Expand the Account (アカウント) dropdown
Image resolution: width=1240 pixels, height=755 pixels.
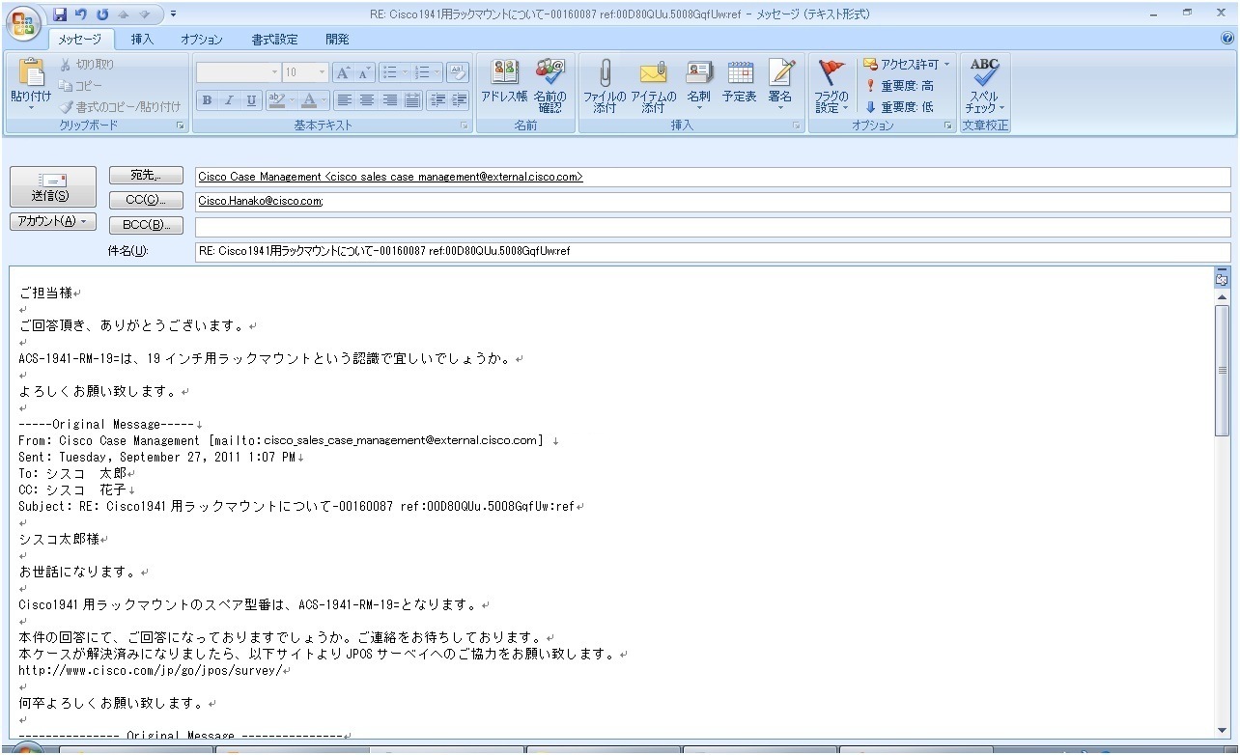click(53, 221)
